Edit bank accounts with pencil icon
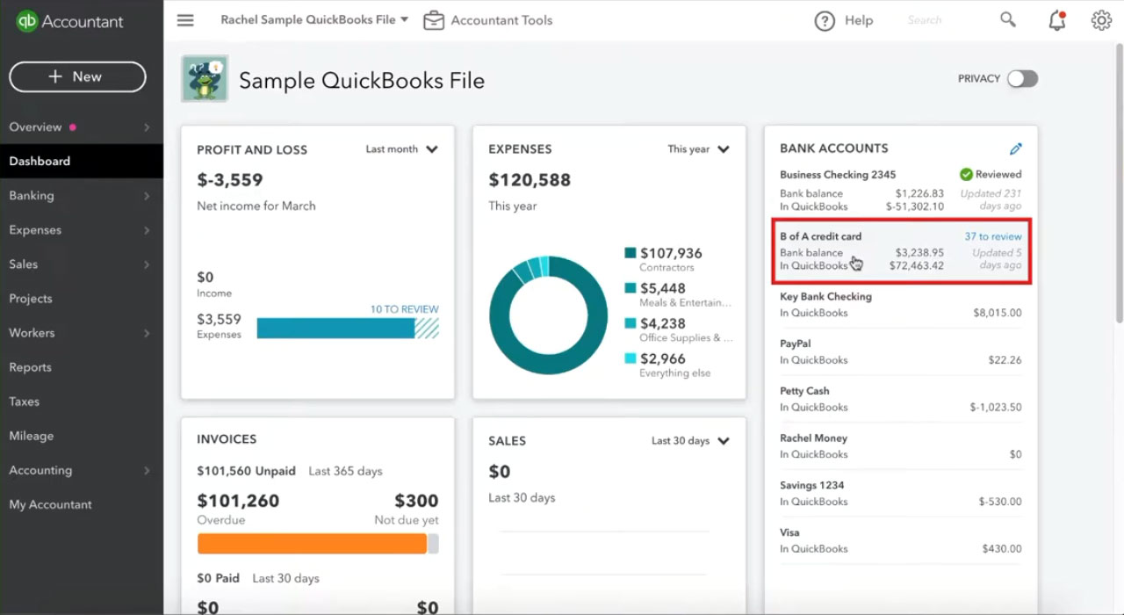This screenshot has width=1124, height=615. click(1016, 148)
